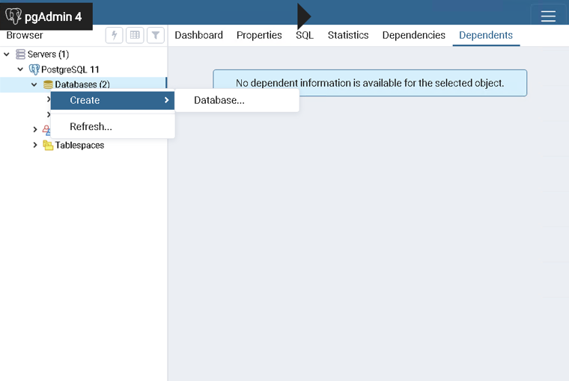Click the Databases cylinder icon
Screen dimensions: 569x381
(48, 84)
